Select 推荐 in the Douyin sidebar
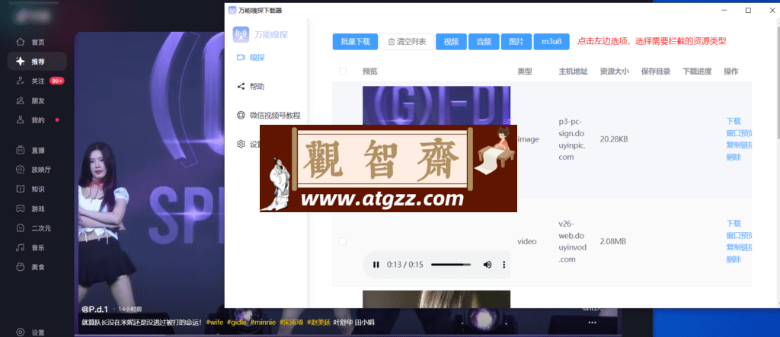Image resolution: width=780 pixels, height=337 pixels. [37, 62]
